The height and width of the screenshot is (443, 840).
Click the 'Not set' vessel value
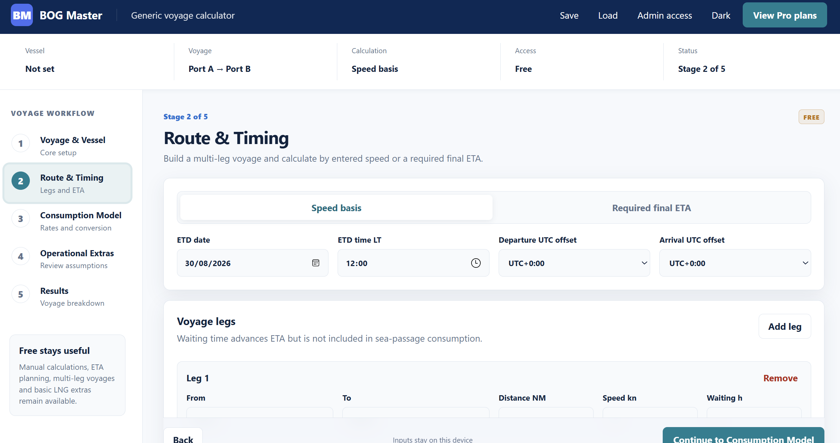[x=40, y=69]
